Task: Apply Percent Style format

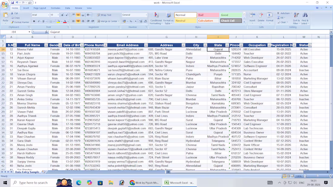Action: point(131,21)
